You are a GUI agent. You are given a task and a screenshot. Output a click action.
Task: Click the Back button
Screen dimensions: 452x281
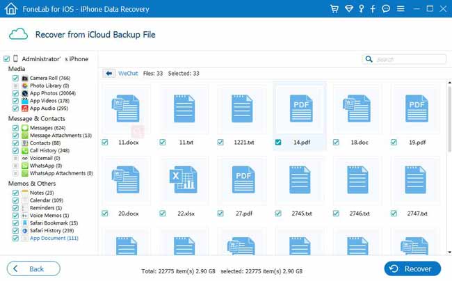[33, 269]
